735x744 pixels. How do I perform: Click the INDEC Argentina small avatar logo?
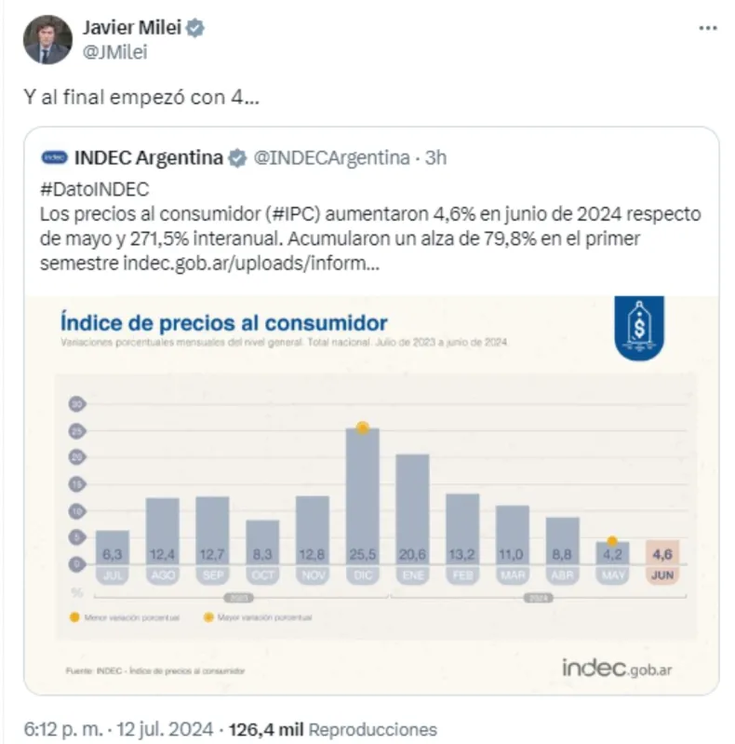tap(55, 157)
